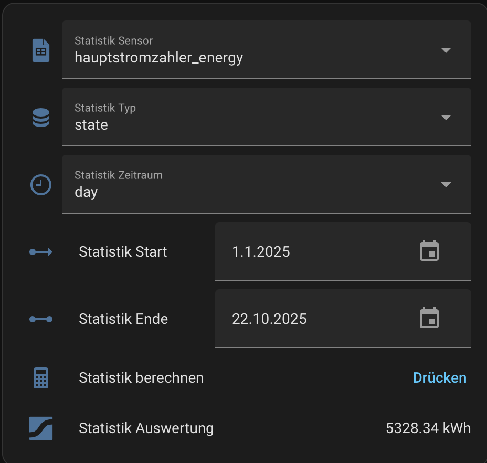The height and width of the screenshot is (463, 487).
Task: Click the curve icon beside Statistik Auswertung
Action: (41, 428)
